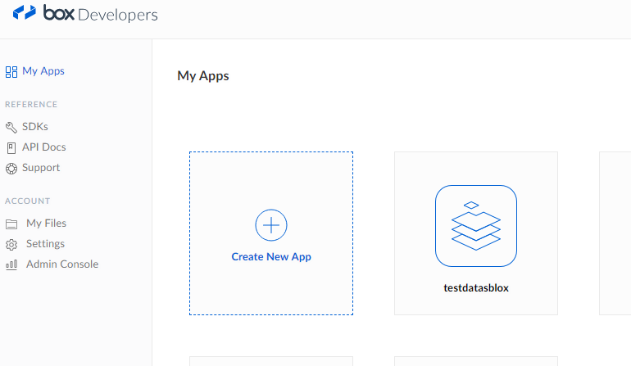
Task: Open My Files in the sidebar
Action: click(46, 224)
